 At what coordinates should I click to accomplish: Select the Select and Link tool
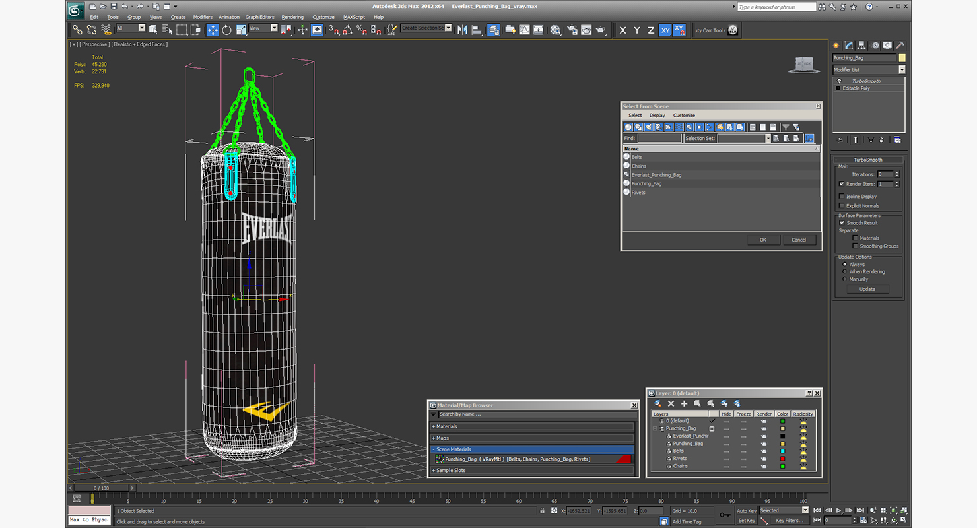coord(77,30)
